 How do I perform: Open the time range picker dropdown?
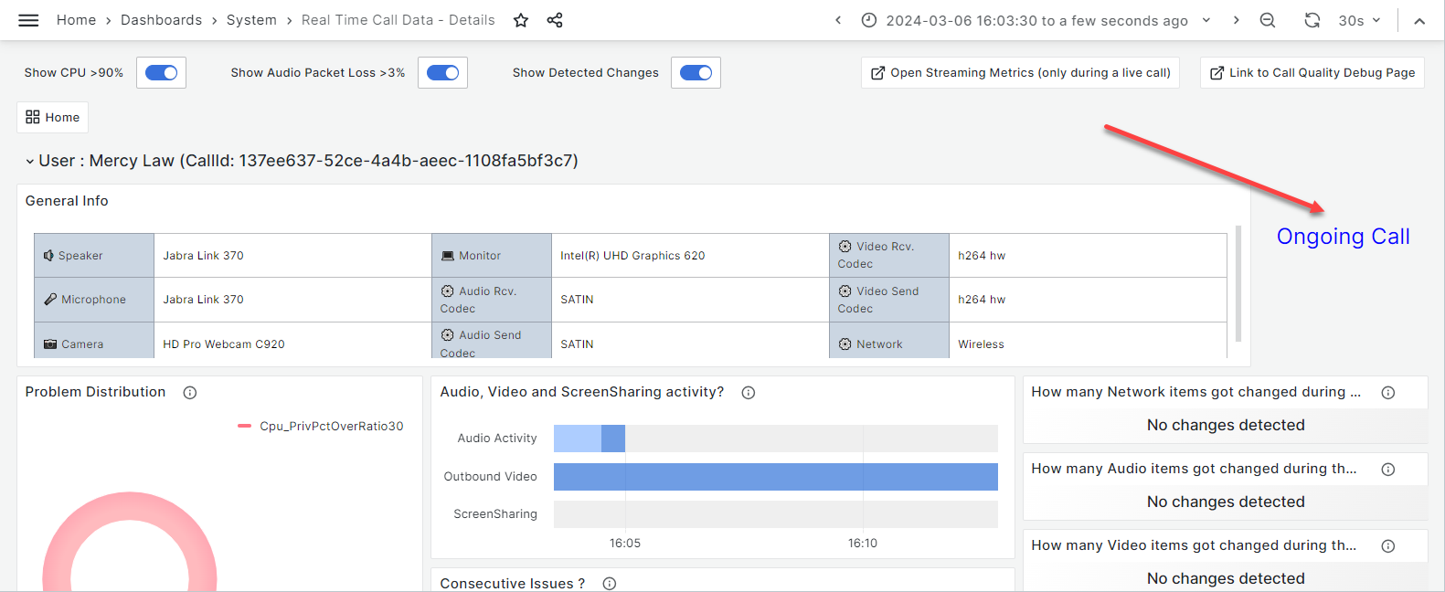point(1036,20)
